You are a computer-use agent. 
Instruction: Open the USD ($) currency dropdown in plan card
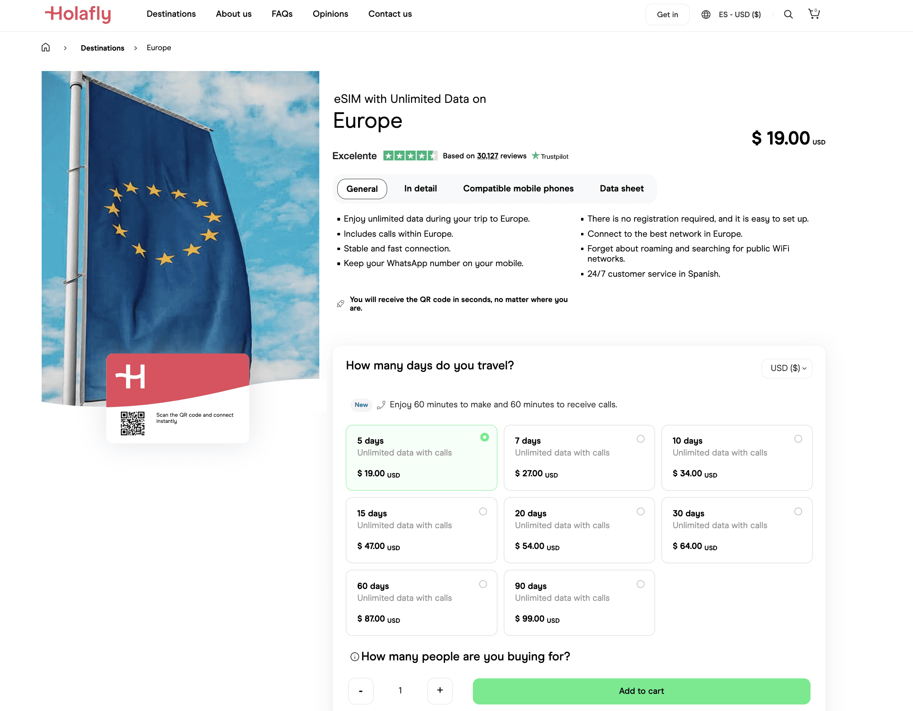pyautogui.click(x=787, y=368)
